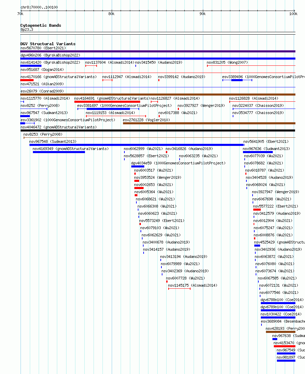This screenshot has width=305, height=374.
Task: Click nsv471521 (Alkan2009) label
Action: pyautogui.click(x=42, y=84)
